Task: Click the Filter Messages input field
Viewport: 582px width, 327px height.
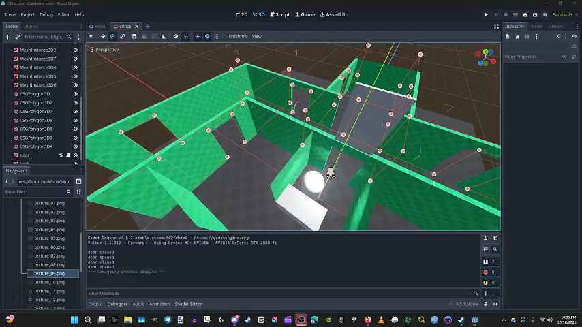Action: 283,293
